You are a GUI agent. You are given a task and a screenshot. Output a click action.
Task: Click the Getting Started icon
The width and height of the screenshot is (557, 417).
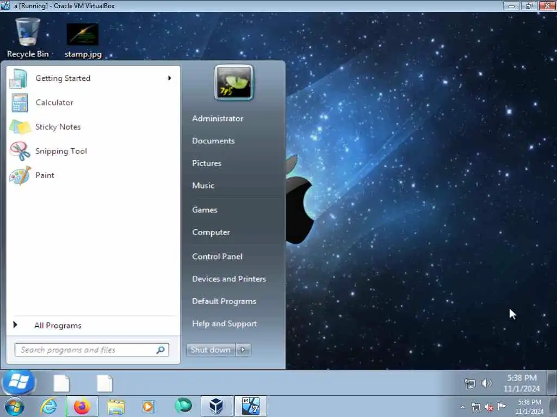coord(18,78)
